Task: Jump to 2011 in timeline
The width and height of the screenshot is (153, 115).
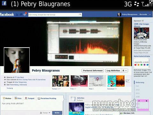Action: pyautogui.click(x=137, y=93)
